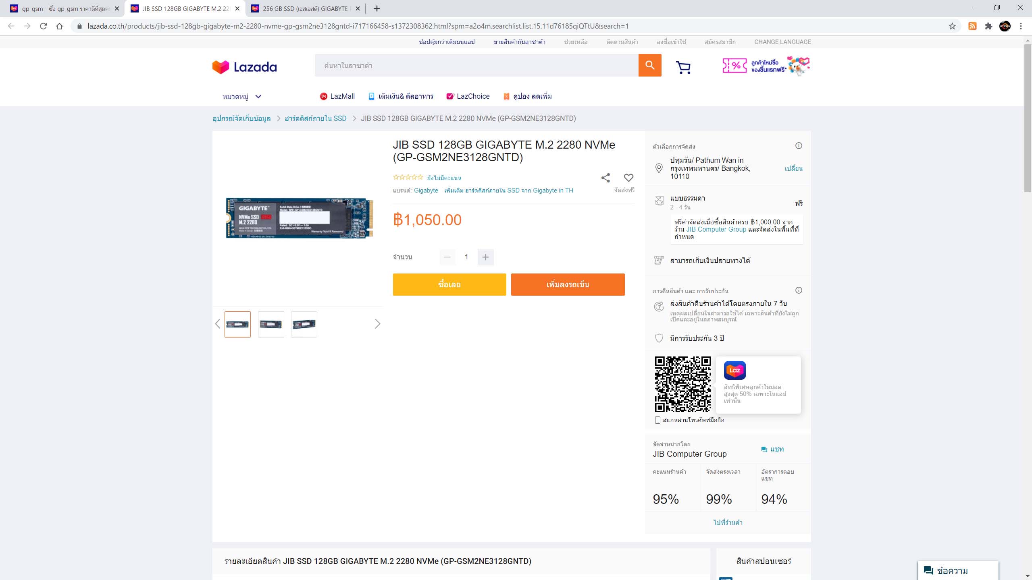Screen dimensions: 1032x580
Task: Select the first product thumbnail
Action: click(237, 324)
